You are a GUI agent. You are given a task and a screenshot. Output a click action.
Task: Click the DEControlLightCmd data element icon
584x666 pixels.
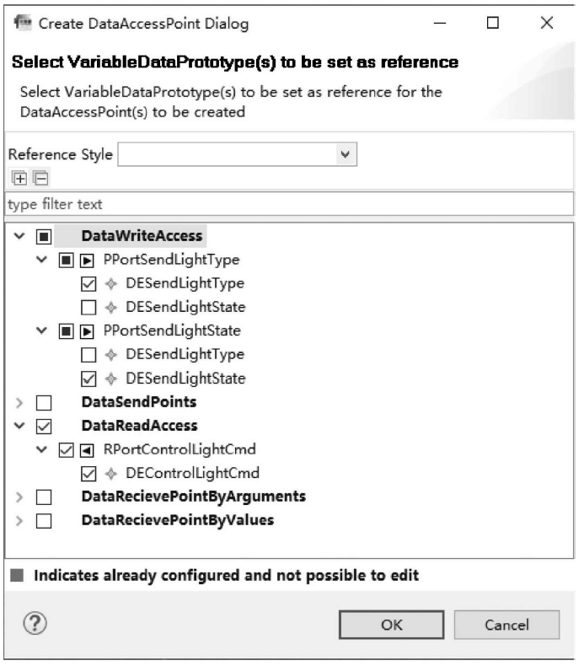pos(110,473)
